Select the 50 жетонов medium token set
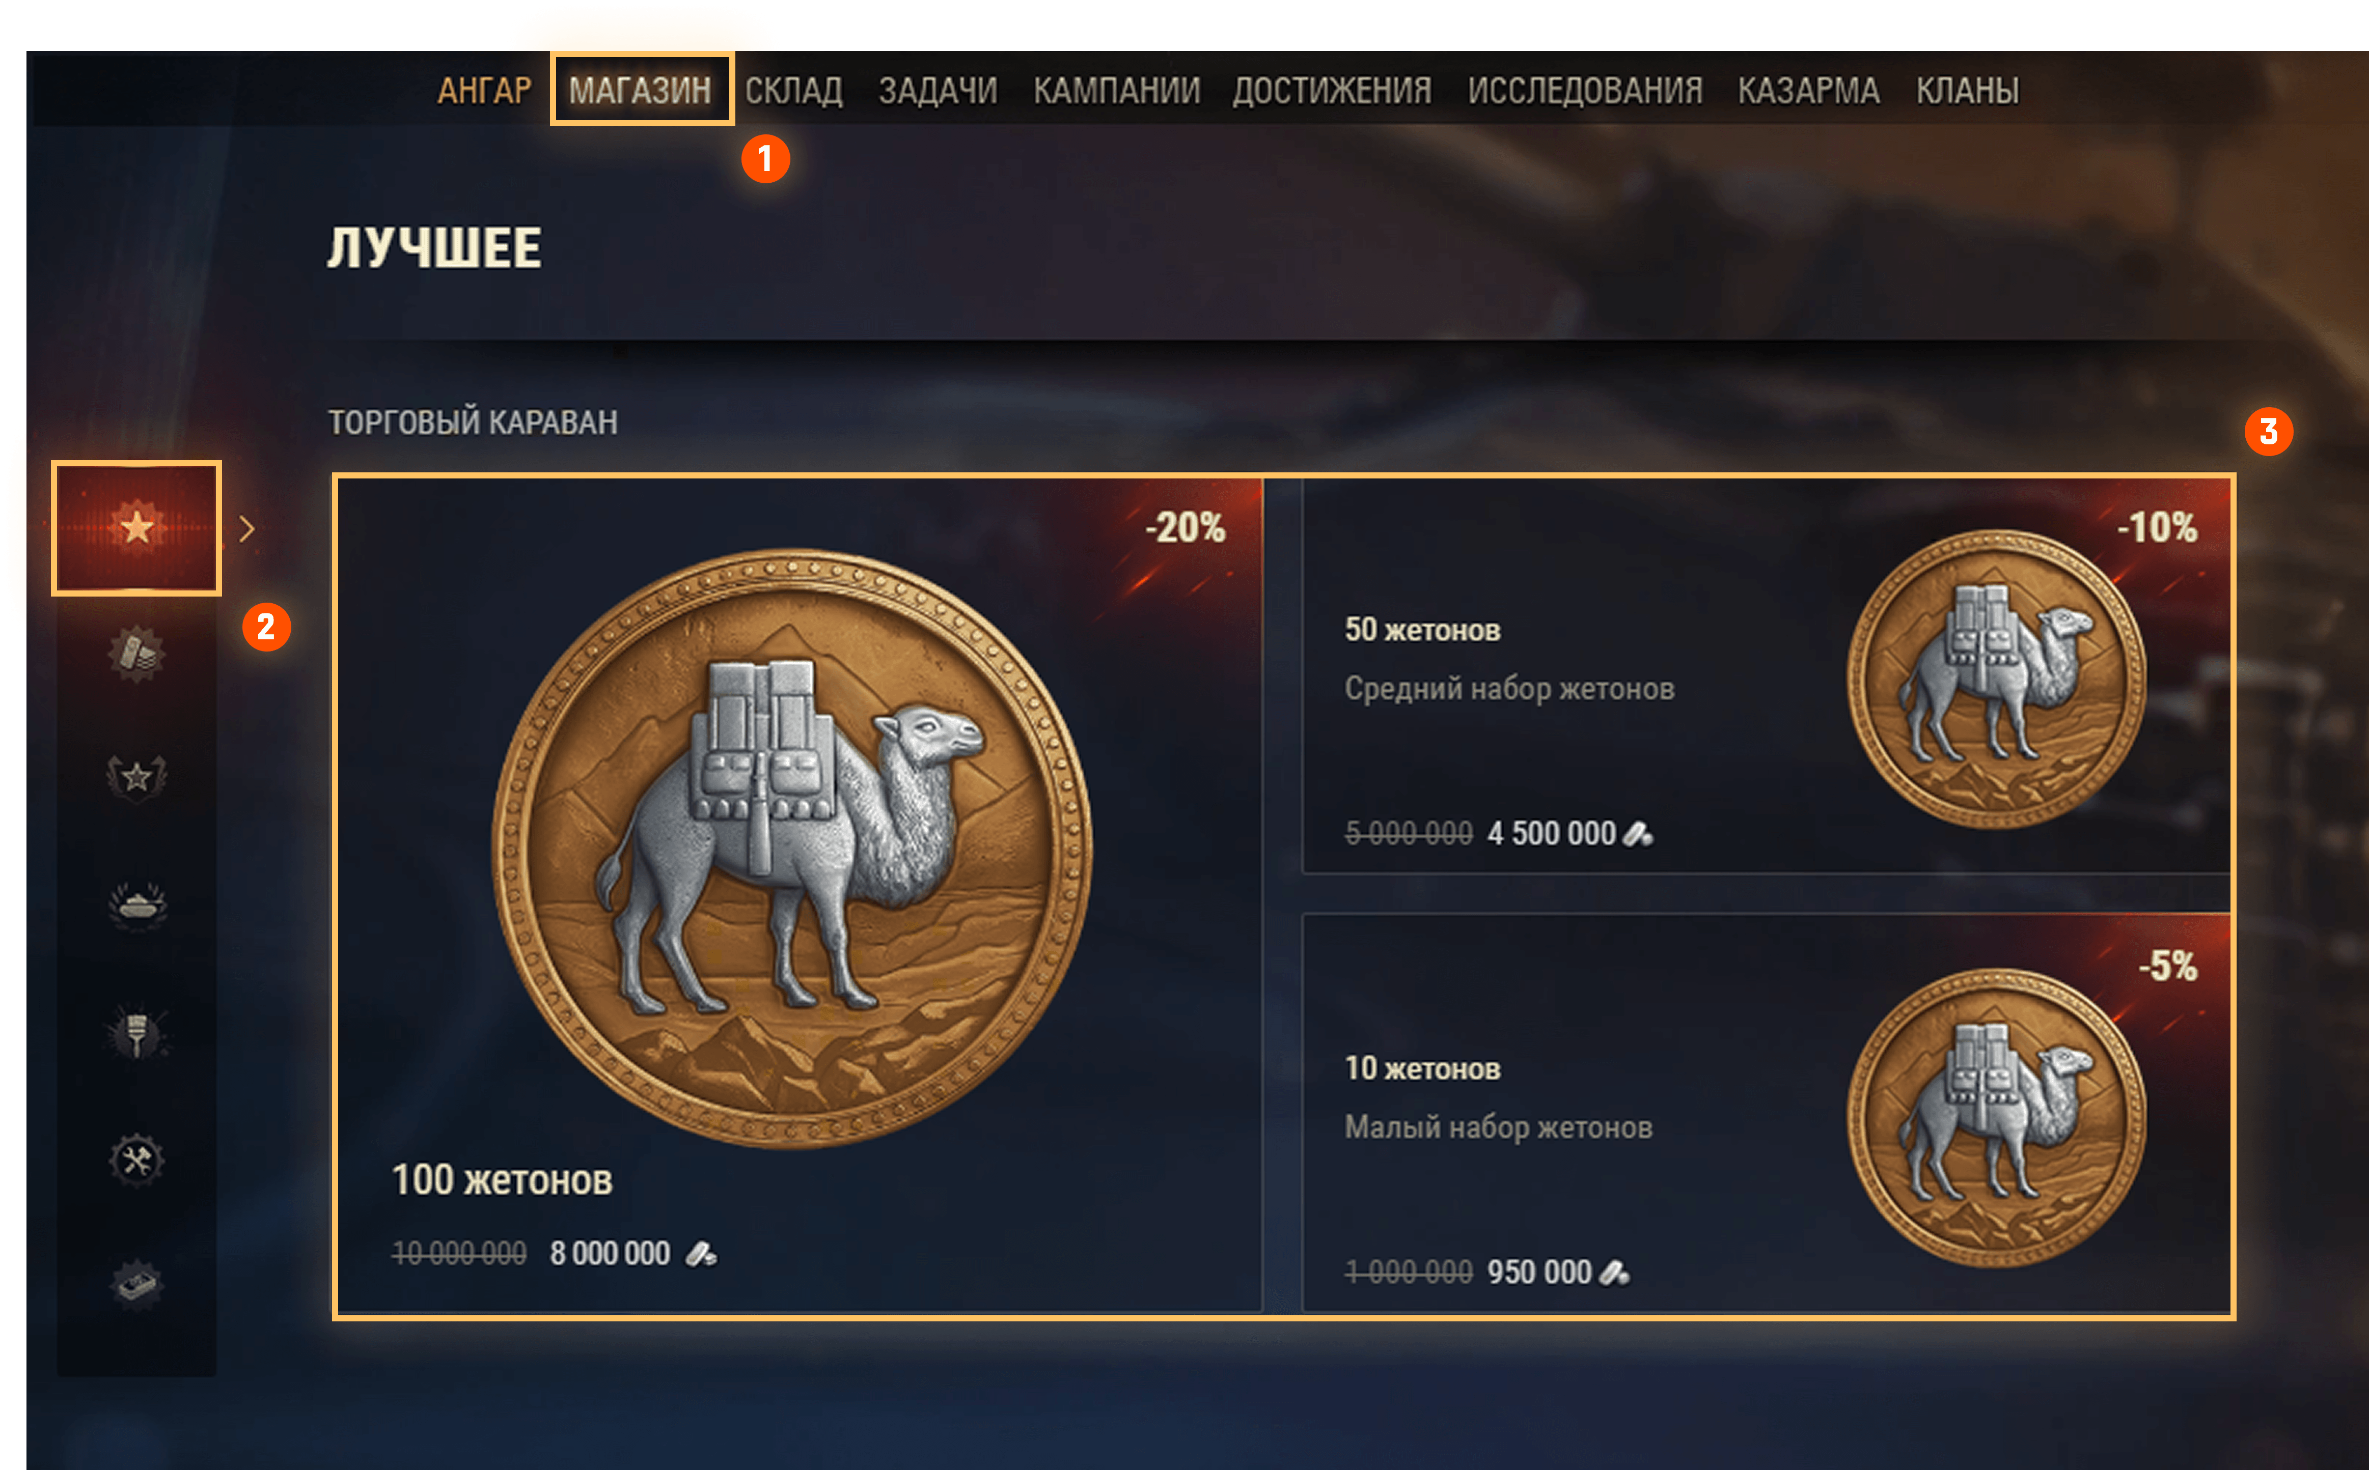Screen dimensions: 2369x1470 pos(1766,676)
